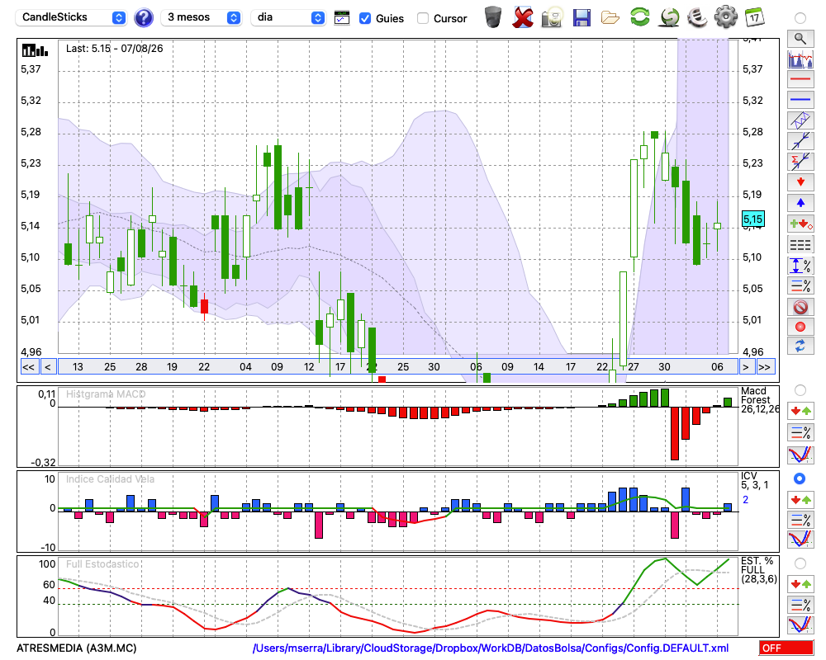Enable the Cursor checkbox
826x660 pixels.
pos(423,18)
